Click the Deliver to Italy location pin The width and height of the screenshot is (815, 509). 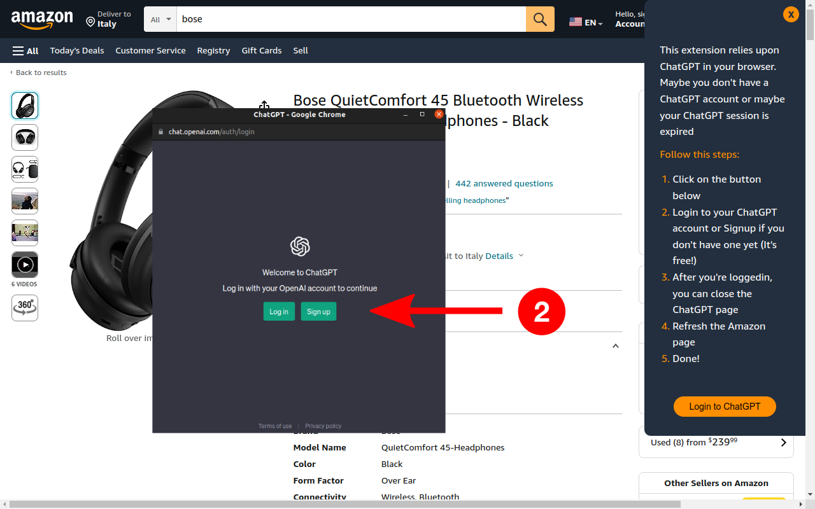(x=90, y=23)
